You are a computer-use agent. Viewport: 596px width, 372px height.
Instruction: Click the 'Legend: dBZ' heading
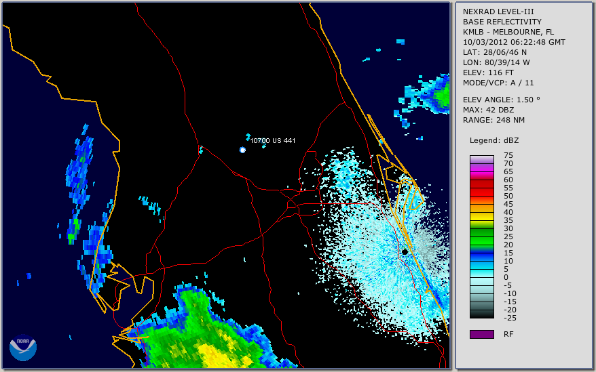click(494, 140)
